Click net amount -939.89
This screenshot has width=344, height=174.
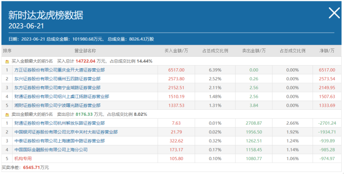click(x=327, y=141)
